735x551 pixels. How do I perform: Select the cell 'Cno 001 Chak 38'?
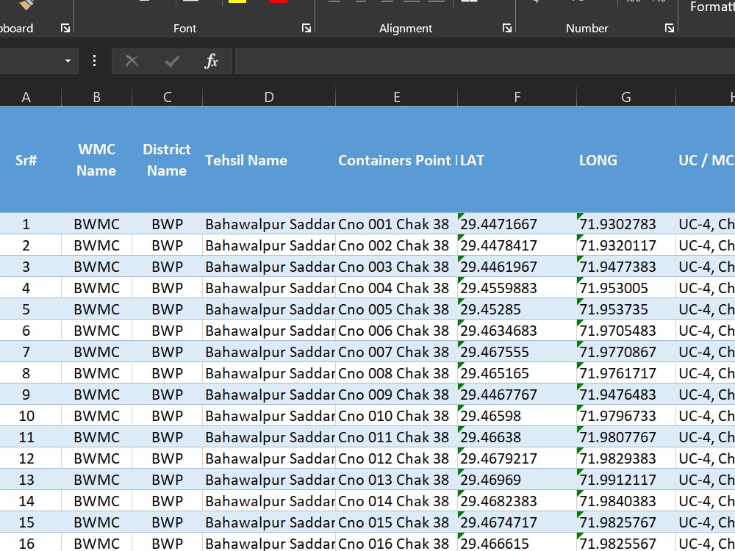tap(397, 224)
